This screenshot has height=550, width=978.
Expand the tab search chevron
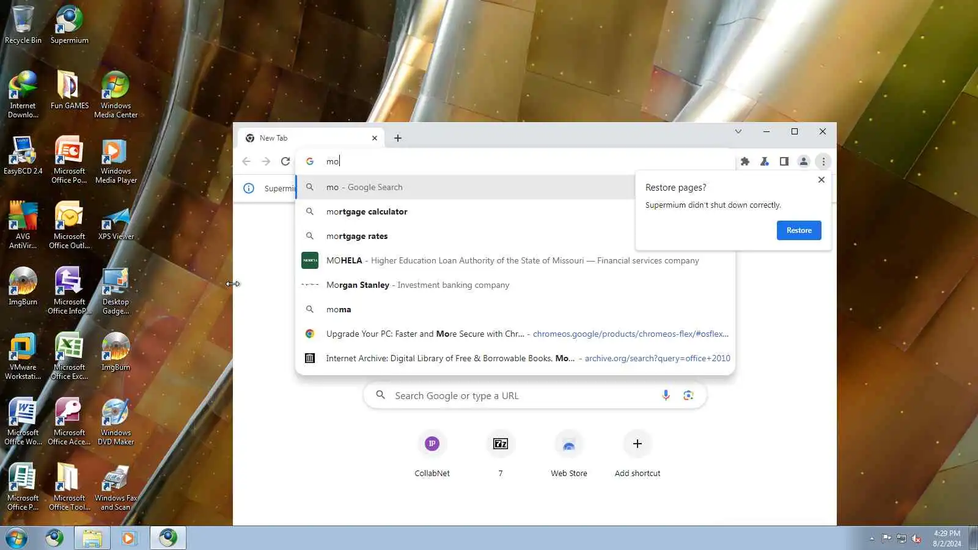tap(738, 131)
